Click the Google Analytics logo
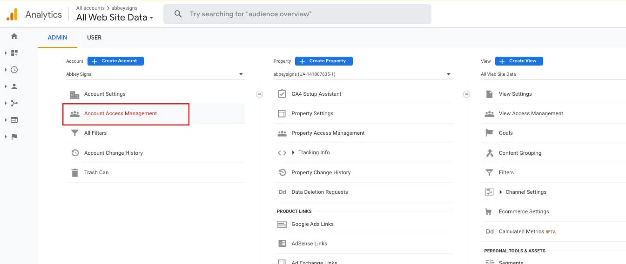 (x=12, y=14)
